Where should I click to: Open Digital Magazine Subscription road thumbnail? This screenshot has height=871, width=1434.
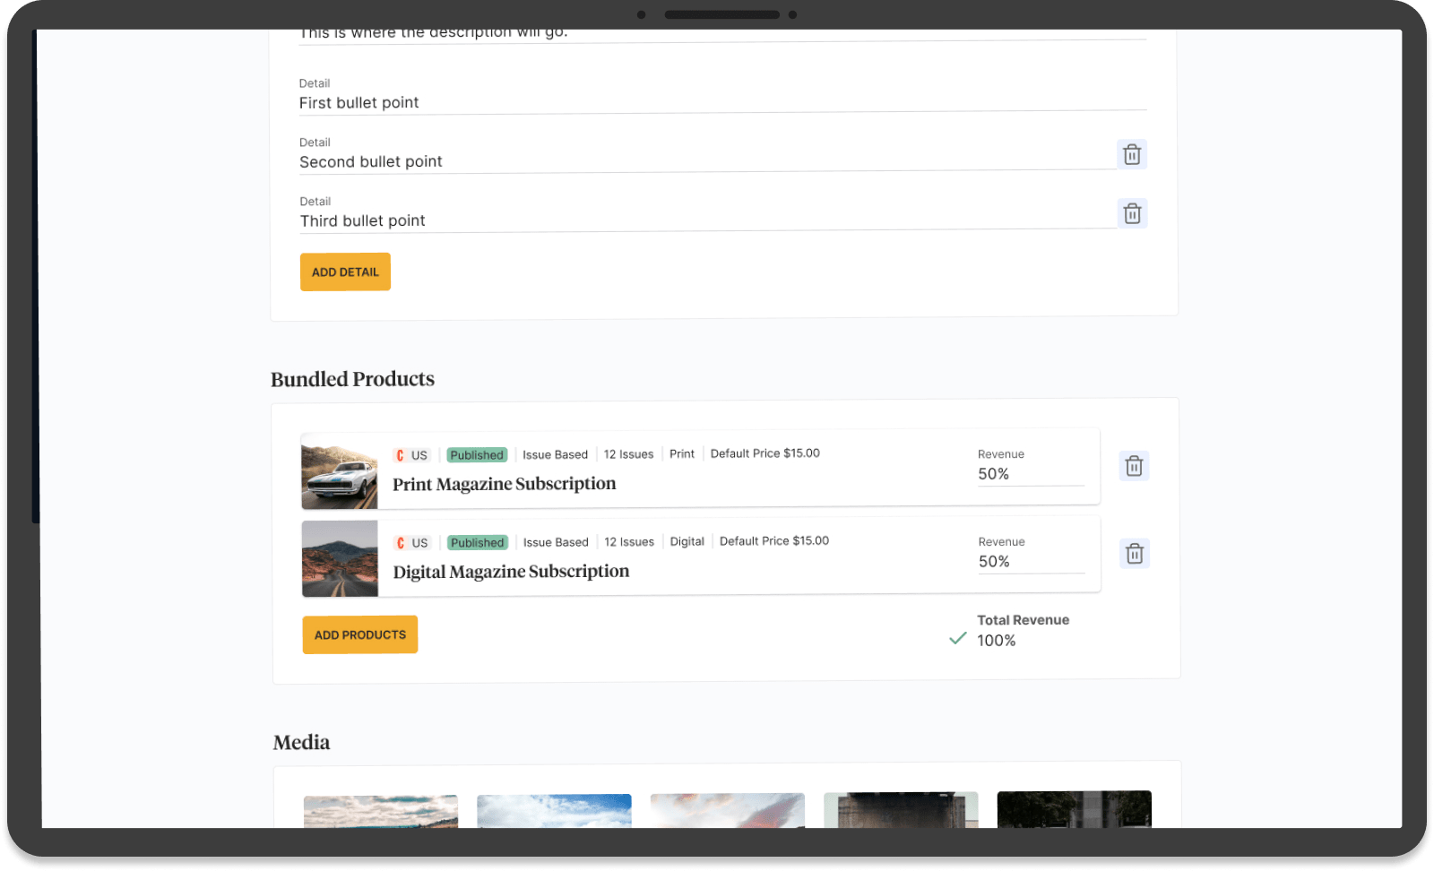point(341,559)
